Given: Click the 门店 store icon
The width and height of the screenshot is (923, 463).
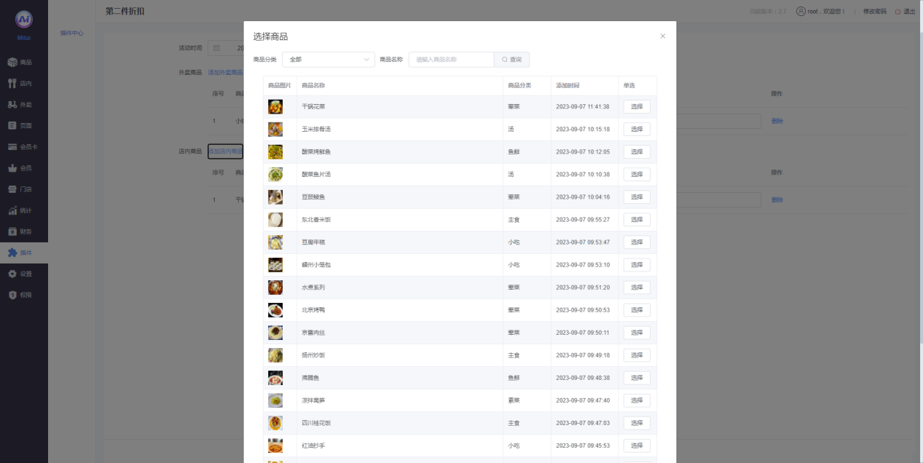Looking at the screenshot, I should [x=12, y=189].
